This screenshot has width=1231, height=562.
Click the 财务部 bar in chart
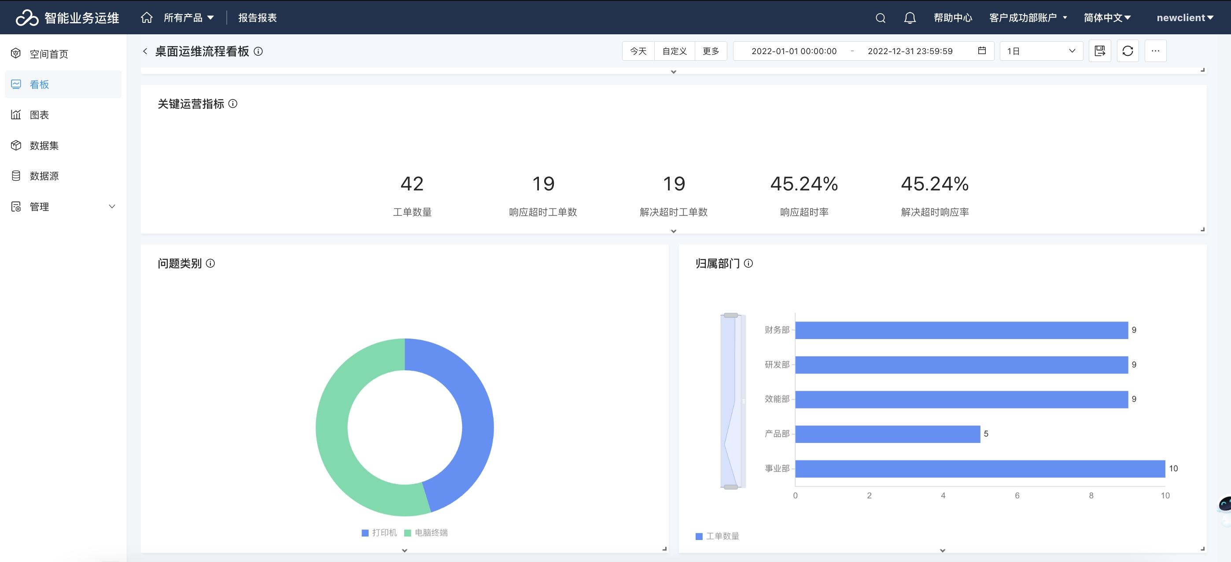coord(962,330)
